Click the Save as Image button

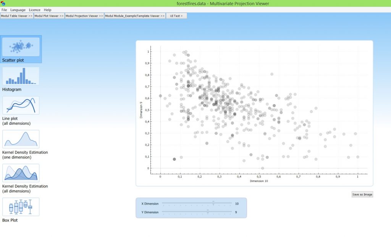pos(362,194)
